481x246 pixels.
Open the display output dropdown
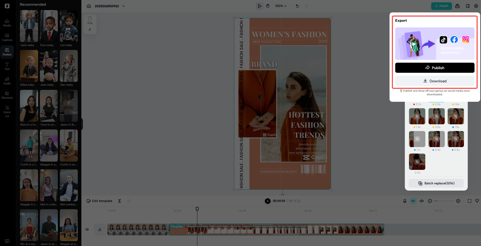pyautogui.click(x=477, y=201)
